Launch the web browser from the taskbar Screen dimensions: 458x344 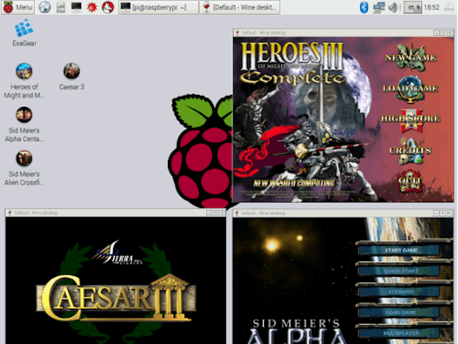(45, 6)
